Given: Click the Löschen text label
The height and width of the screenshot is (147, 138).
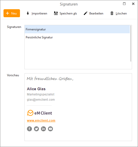Looking at the screenshot, I should pyautogui.click(x=121, y=13).
